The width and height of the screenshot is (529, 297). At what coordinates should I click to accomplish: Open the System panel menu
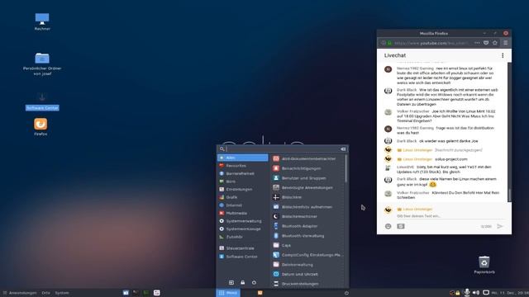(62, 293)
